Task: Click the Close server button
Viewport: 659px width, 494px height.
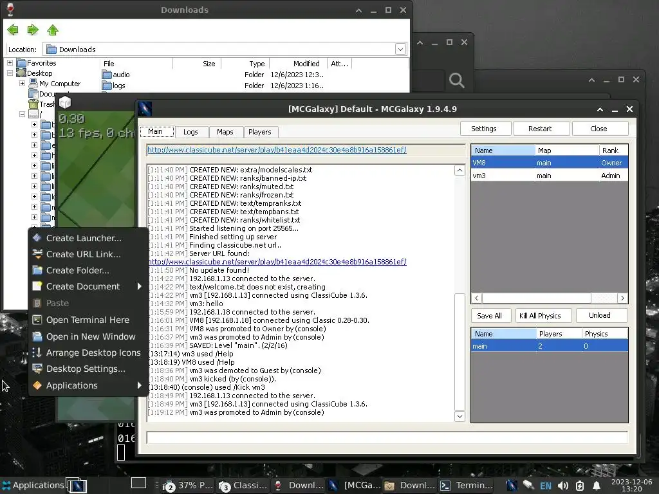Action: click(600, 129)
